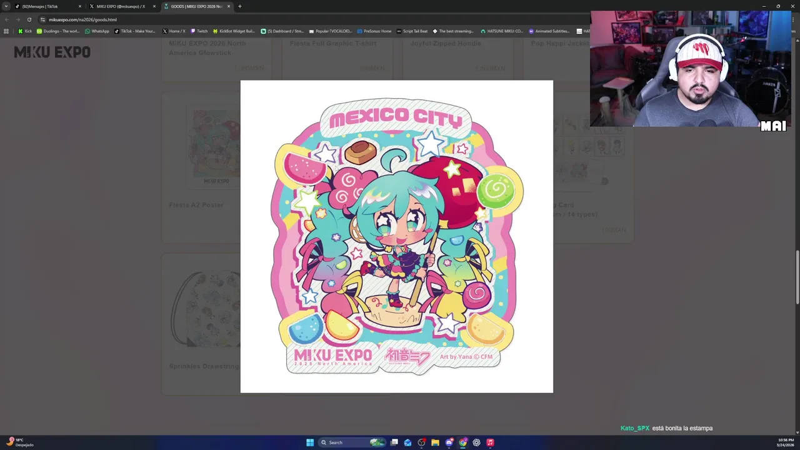Open OBS Studio from the taskbar
This screenshot has width=800, height=450.
(x=422, y=442)
